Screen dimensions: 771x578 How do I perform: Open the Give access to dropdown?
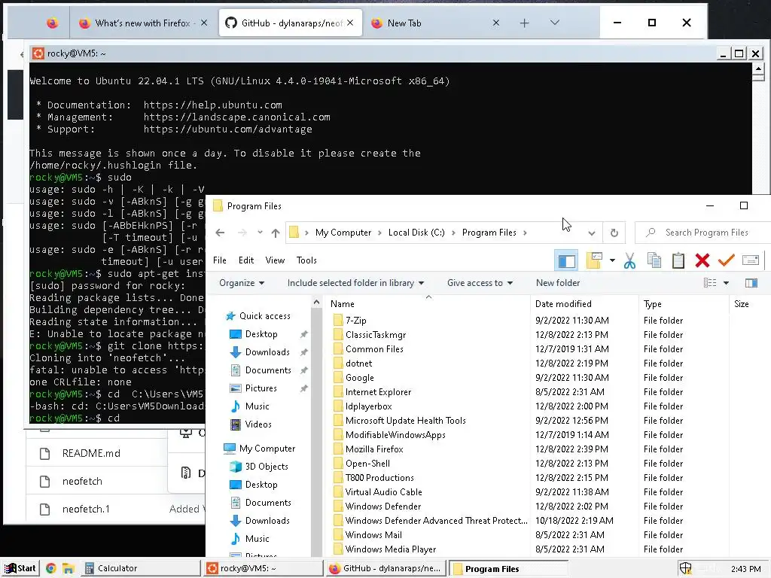(480, 283)
